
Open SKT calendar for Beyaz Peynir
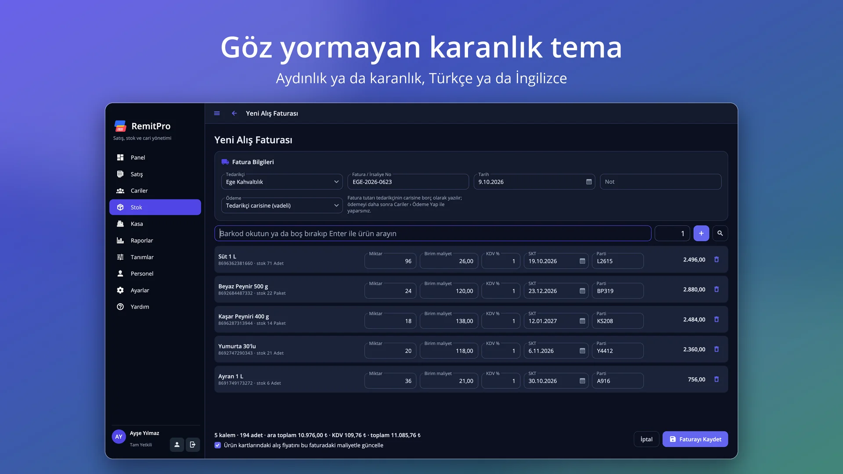tap(582, 291)
